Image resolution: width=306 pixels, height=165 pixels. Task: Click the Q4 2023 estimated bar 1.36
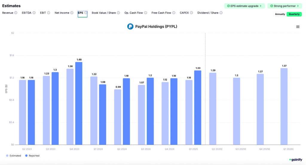coord(70,107)
